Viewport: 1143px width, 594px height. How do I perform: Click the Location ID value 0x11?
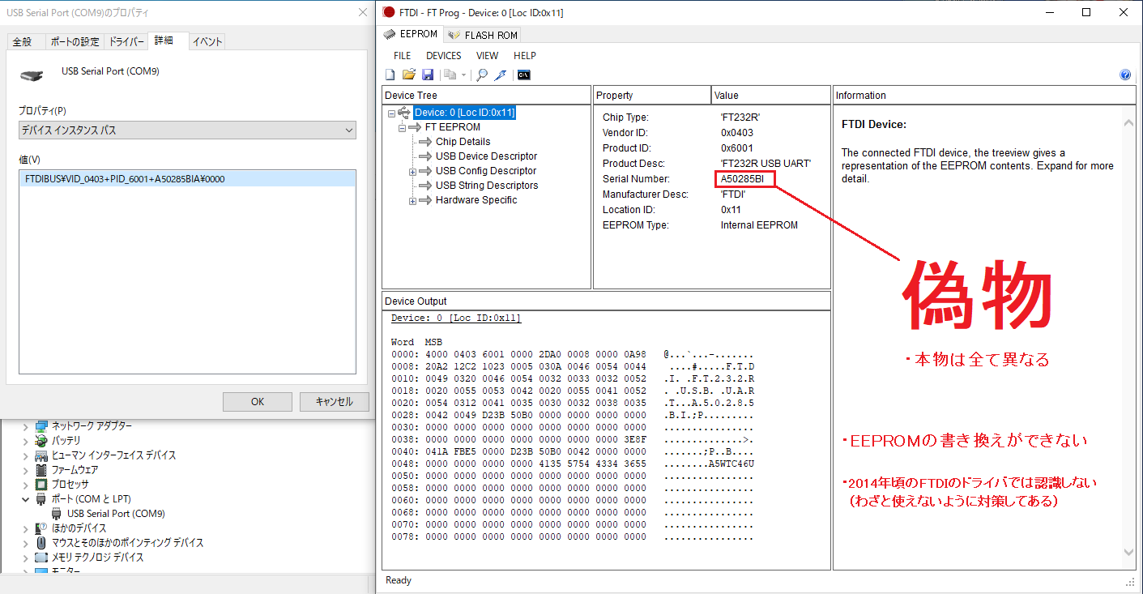pyautogui.click(x=731, y=210)
